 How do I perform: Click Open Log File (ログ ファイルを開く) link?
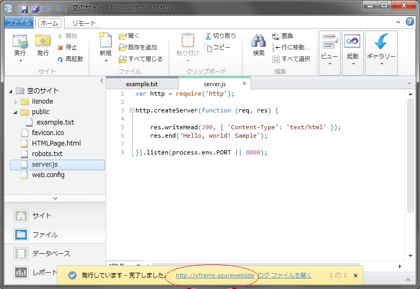point(285,275)
